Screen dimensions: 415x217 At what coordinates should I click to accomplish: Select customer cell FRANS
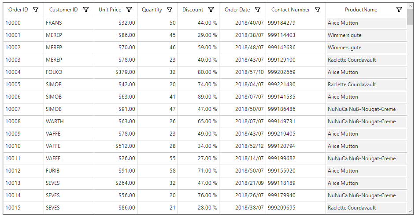click(x=69, y=23)
